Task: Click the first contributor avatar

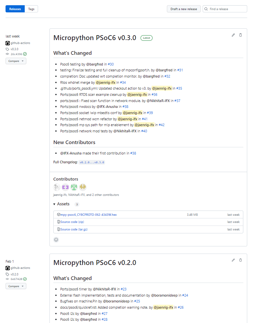Action: coord(57,187)
